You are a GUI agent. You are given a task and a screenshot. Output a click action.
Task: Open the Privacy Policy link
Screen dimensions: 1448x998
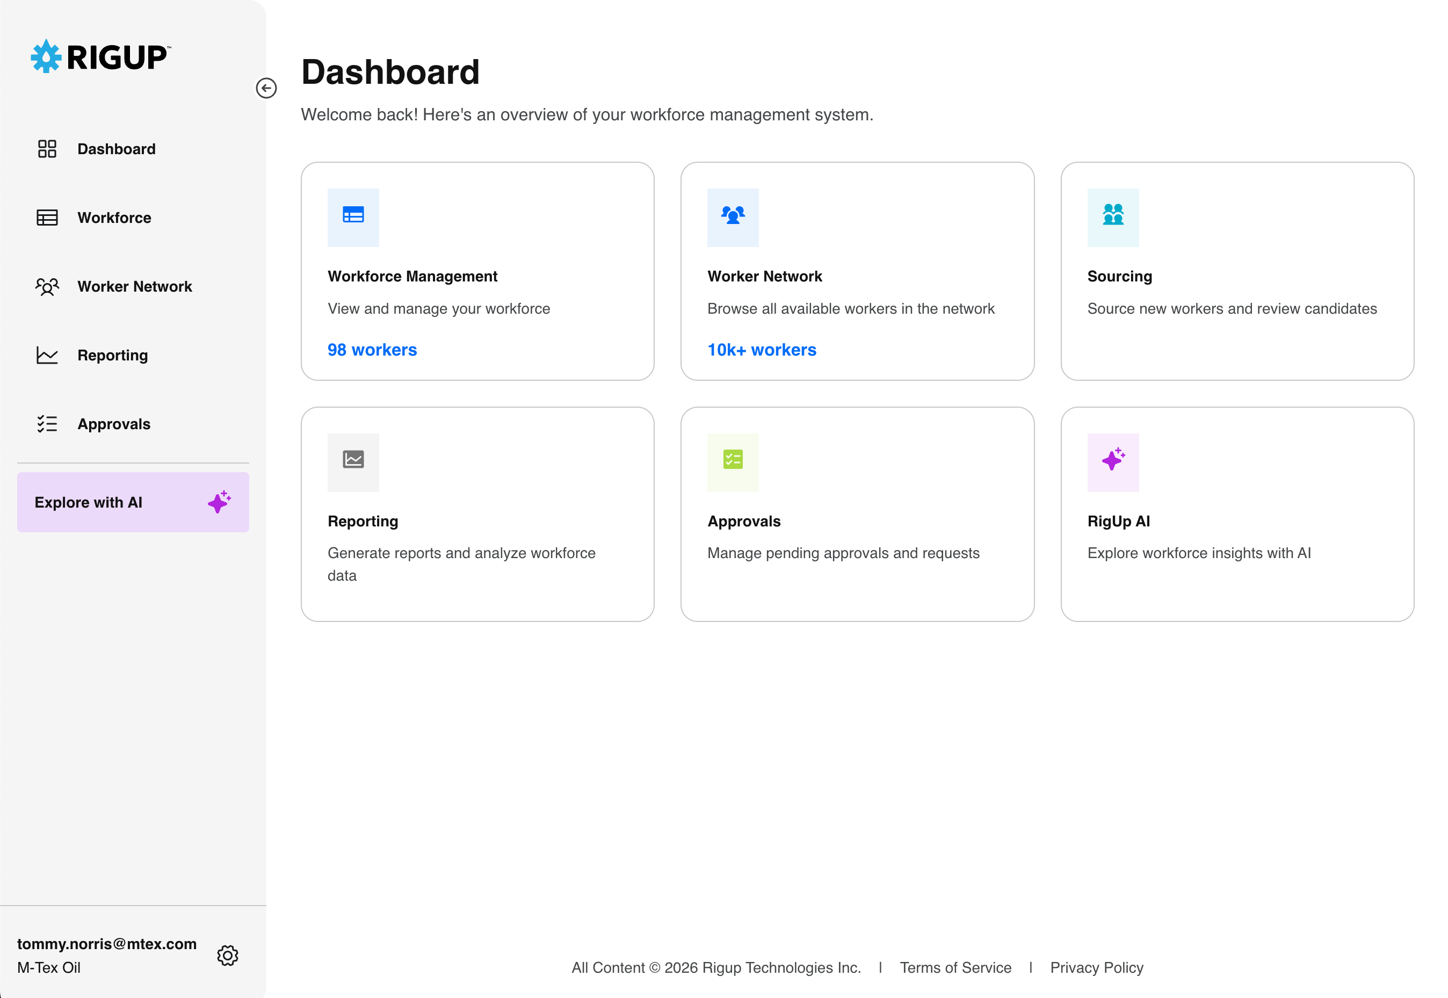tap(1097, 967)
